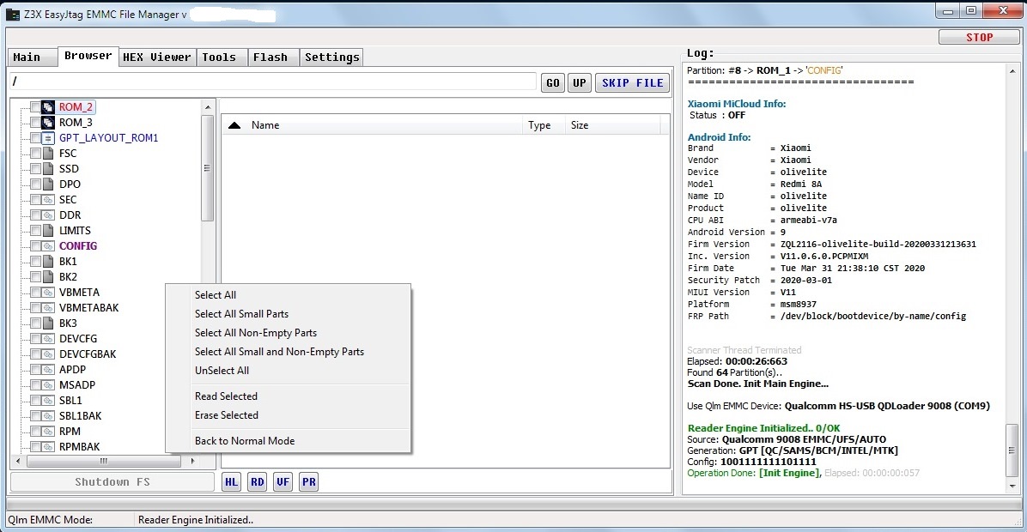The height and width of the screenshot is (532, 1027).
Task: Choose Select All Non-Empty Parts
Action: coord(256,333)
